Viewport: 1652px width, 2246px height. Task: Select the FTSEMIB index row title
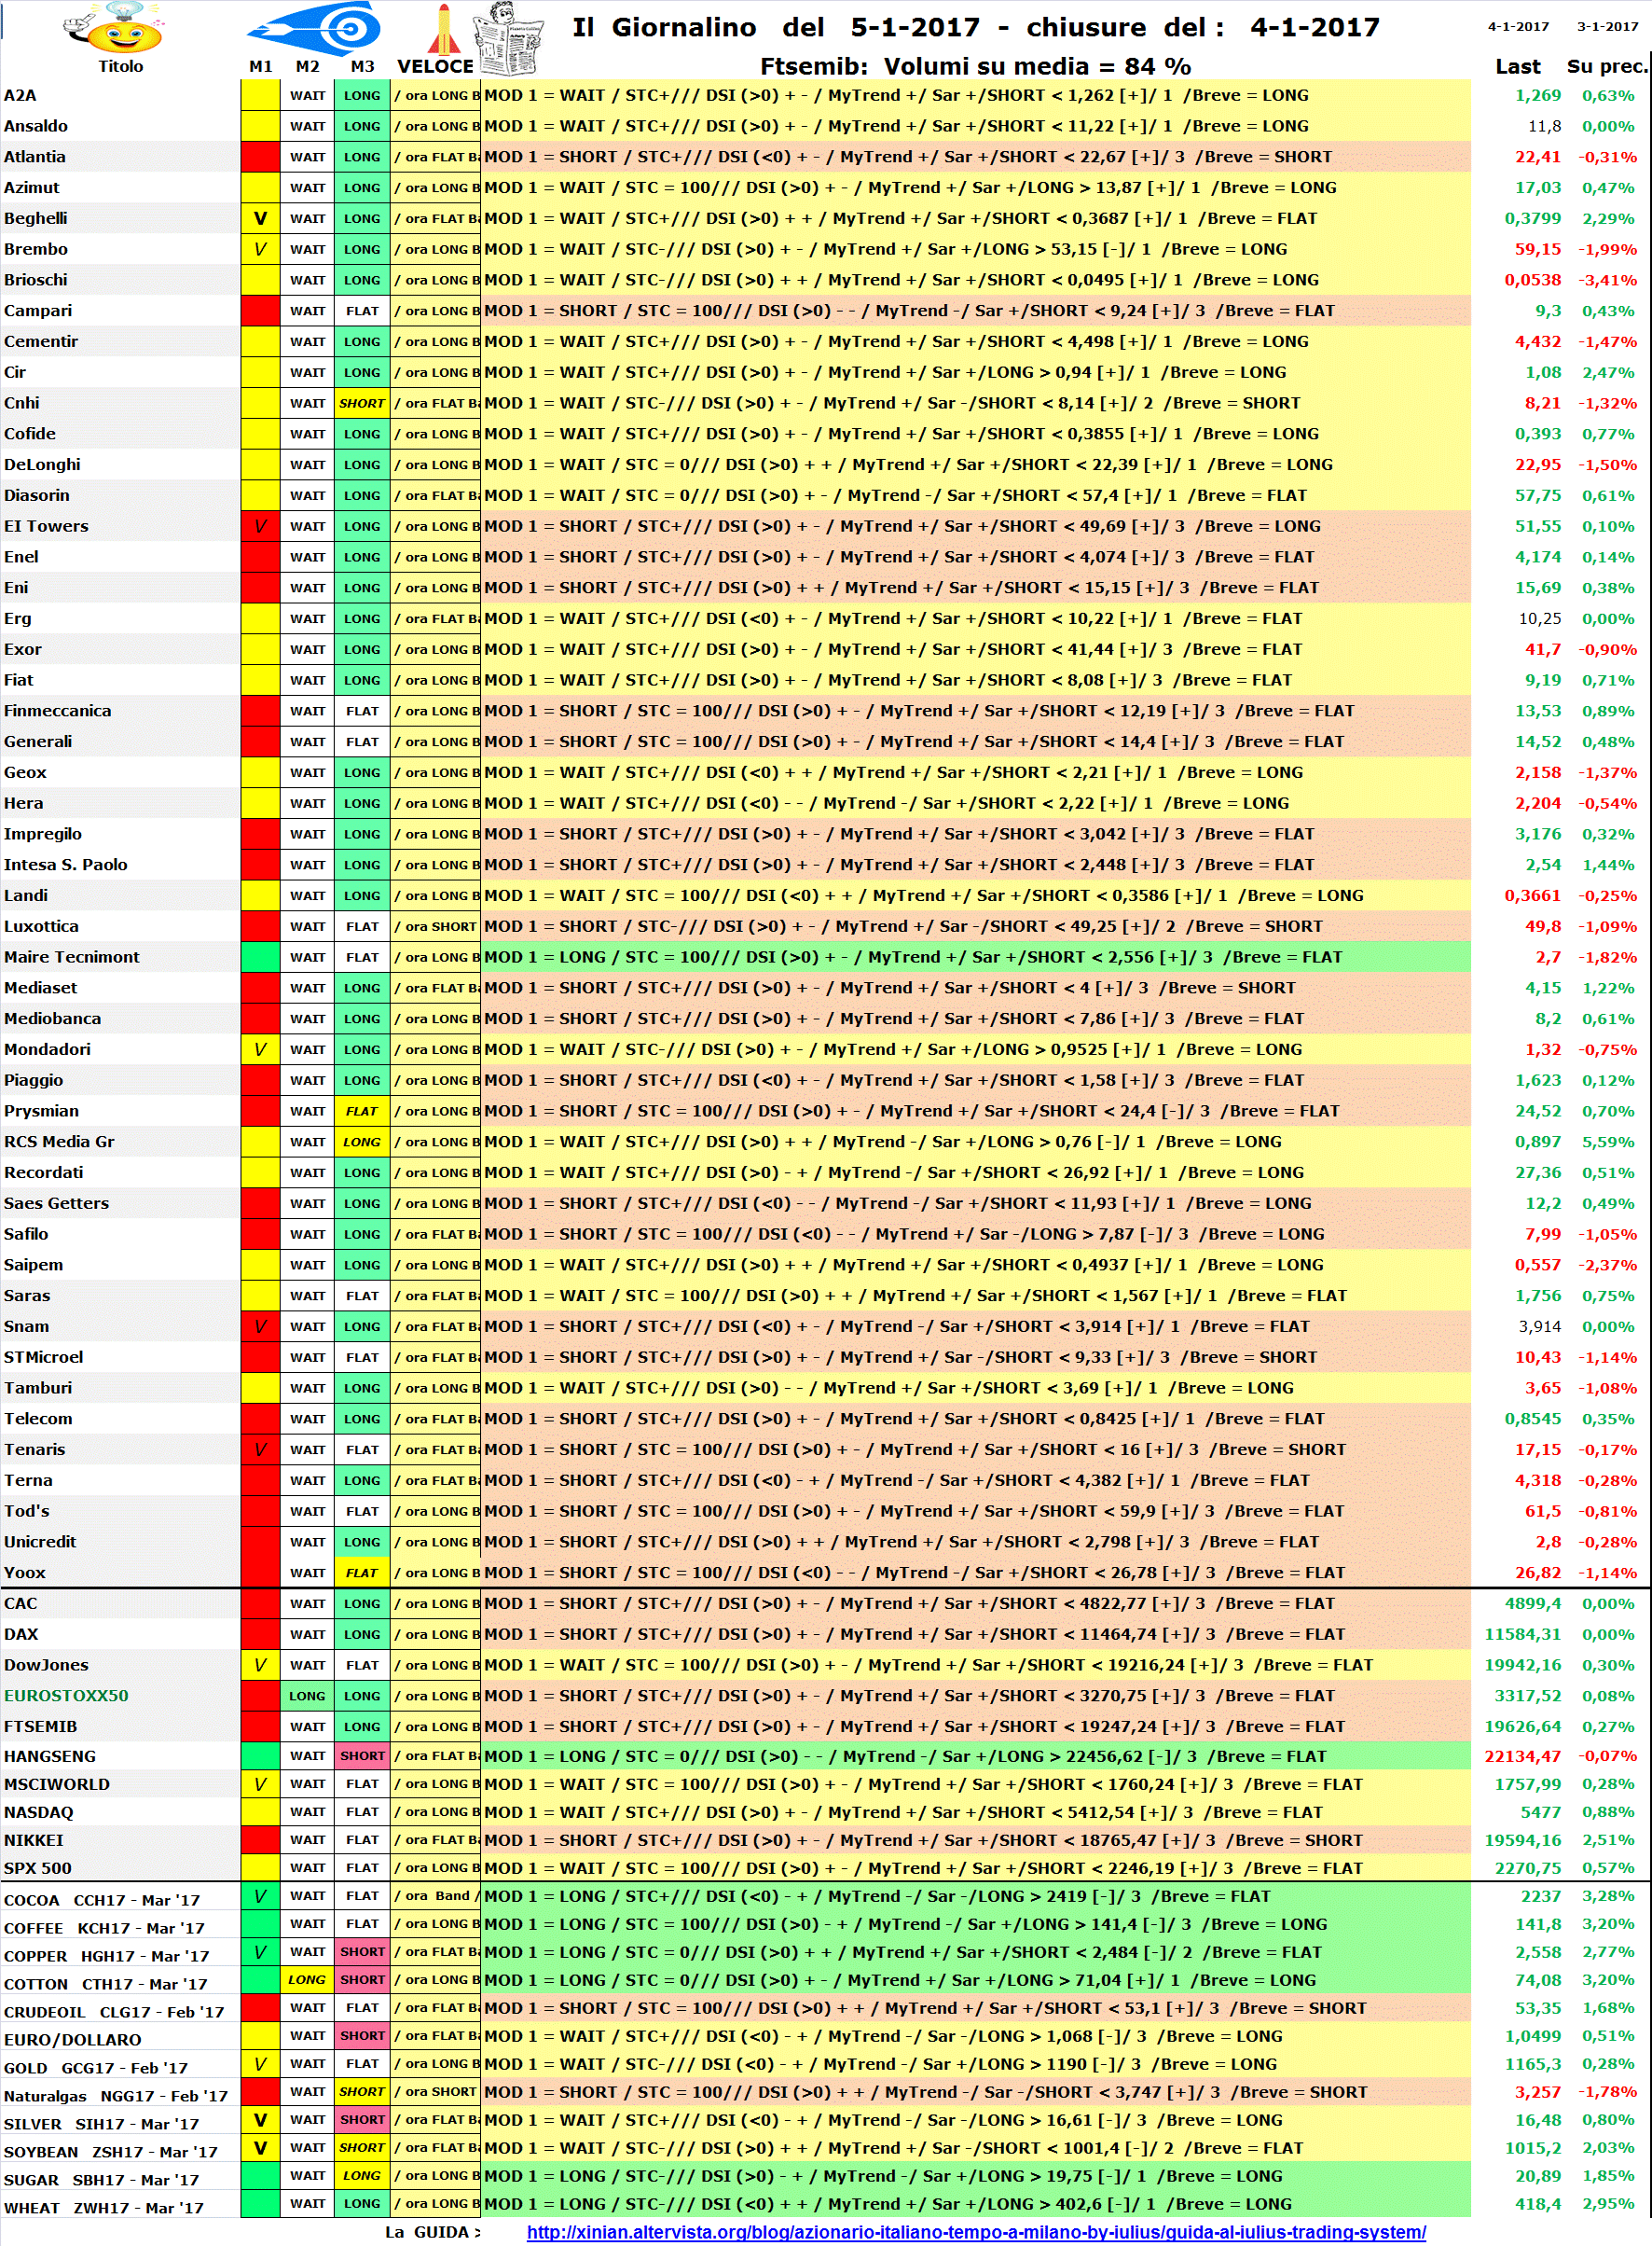(40, 1726)
